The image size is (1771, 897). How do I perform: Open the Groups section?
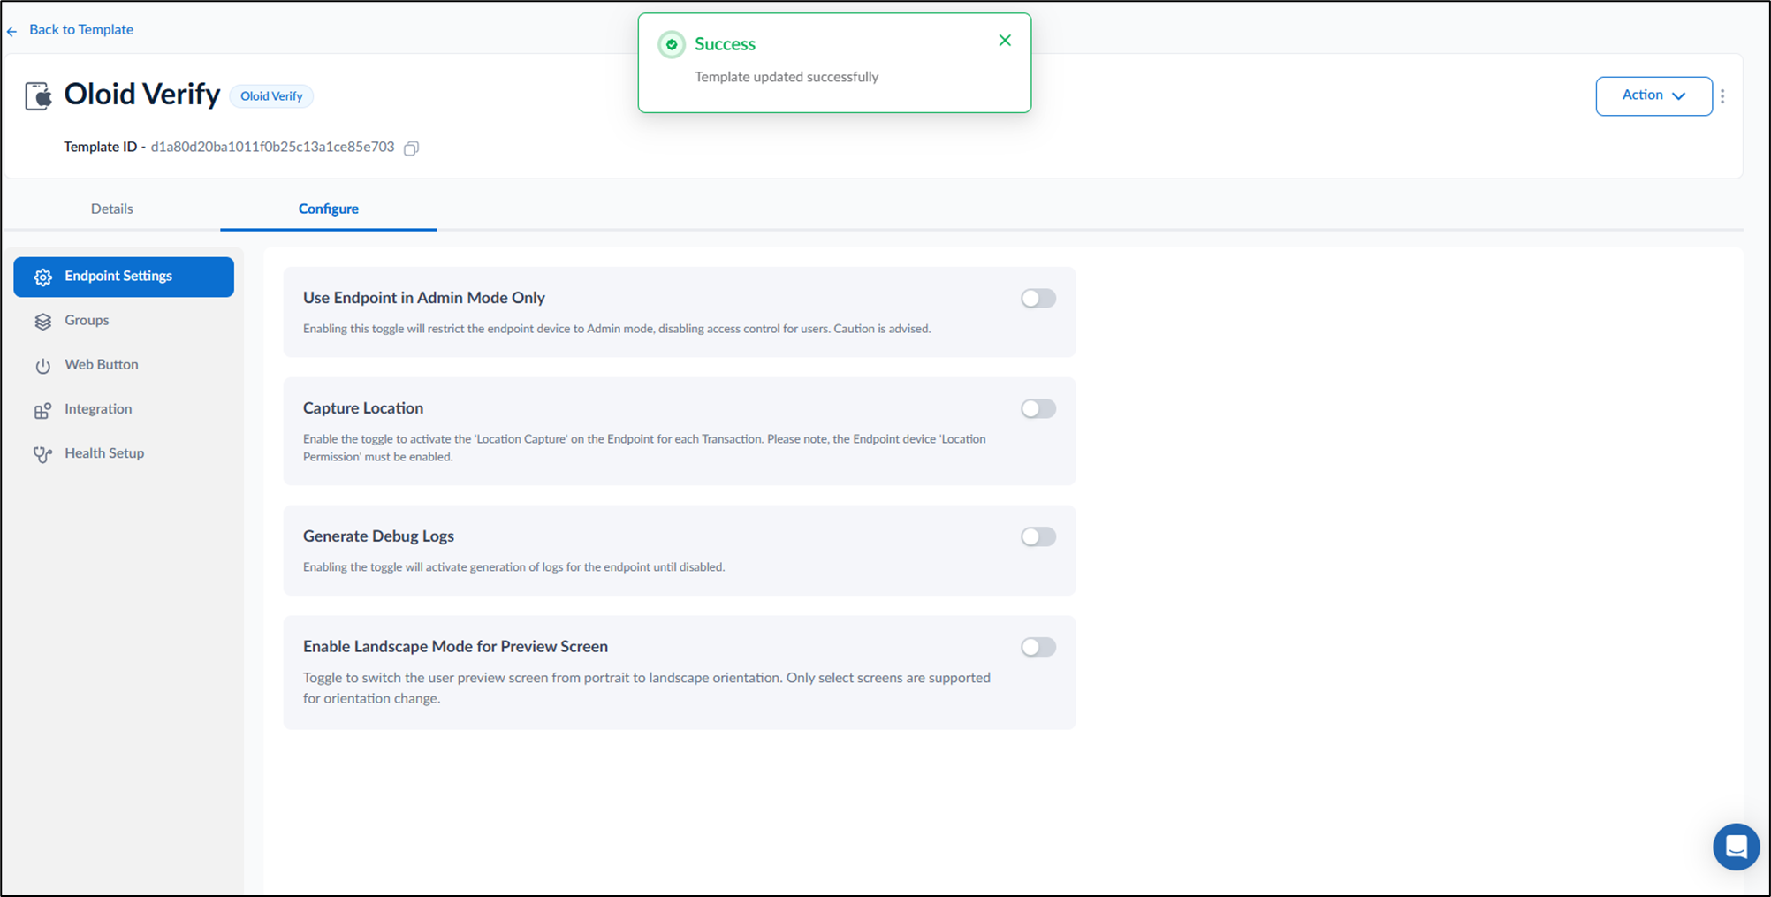(x=124, y=321)
